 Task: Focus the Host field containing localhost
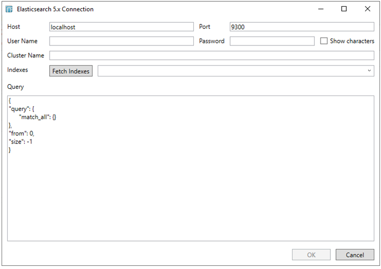tap(121, 27)
